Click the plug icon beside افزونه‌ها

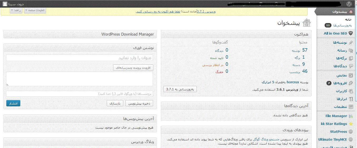point(351,83)
